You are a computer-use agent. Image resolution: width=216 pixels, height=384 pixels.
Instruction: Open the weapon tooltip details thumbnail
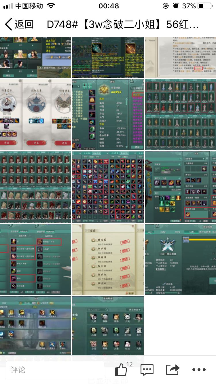(x=108, y=57)
